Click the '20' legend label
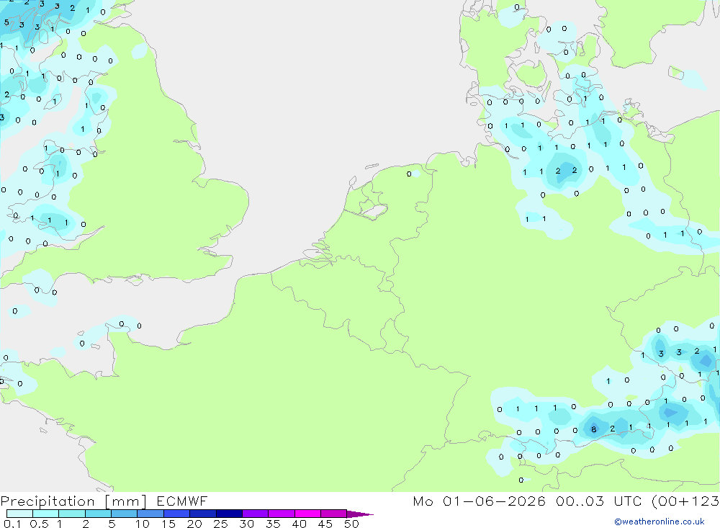The image size is (720, 528). (x=194, y=524)
